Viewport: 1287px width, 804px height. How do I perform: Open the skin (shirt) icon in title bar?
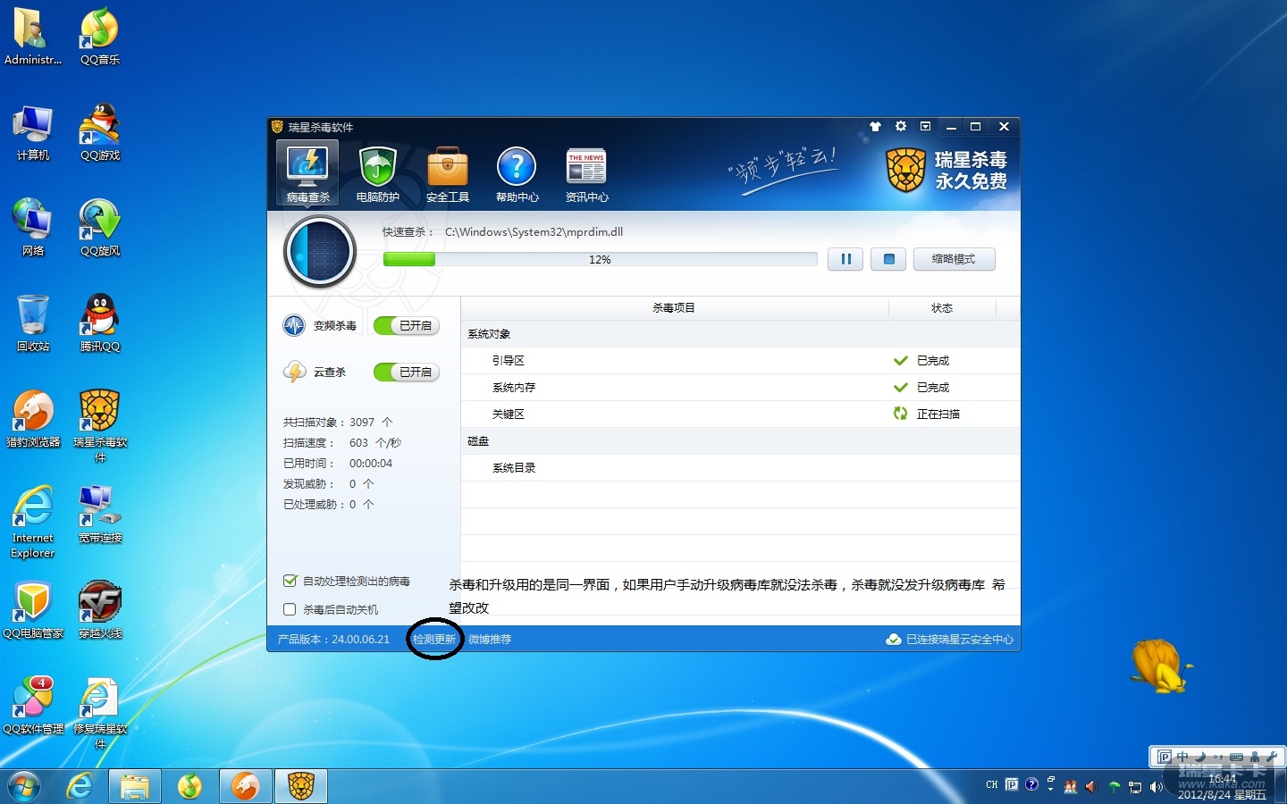pos(875,127)
